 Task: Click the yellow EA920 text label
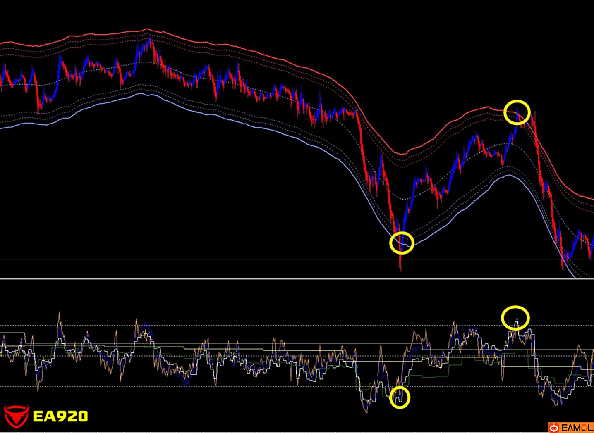(60, 416)
